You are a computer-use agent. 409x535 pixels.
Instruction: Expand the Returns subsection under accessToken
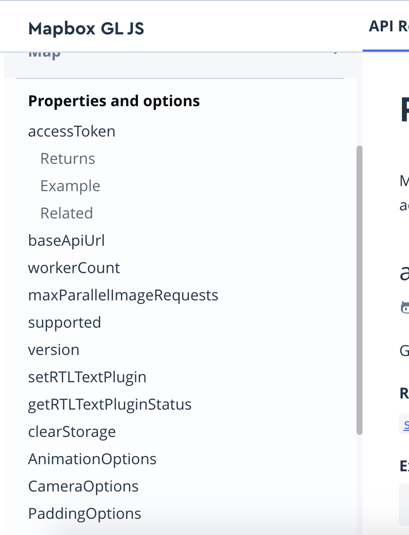click(67, 158)
